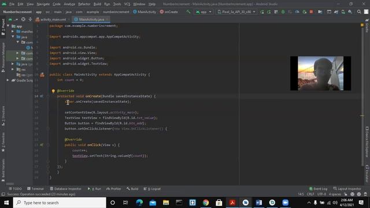Screen dimensions: 370x208
Task: Open the Build menu
Action: (97, 4)
